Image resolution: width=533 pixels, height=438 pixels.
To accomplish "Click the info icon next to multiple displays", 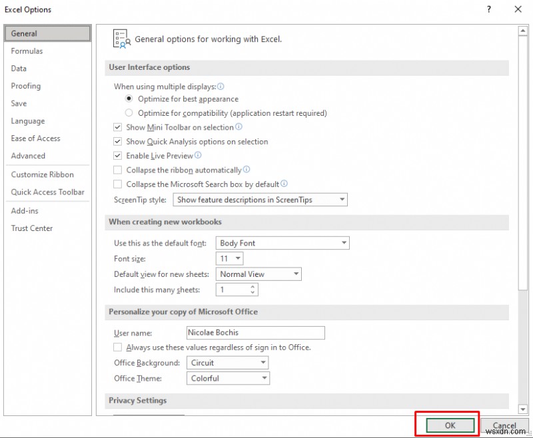I will [221, 87].
